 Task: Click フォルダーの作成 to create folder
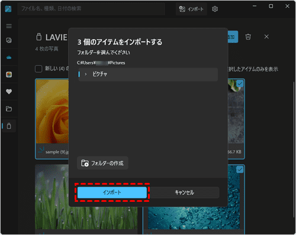coord(102,163)
